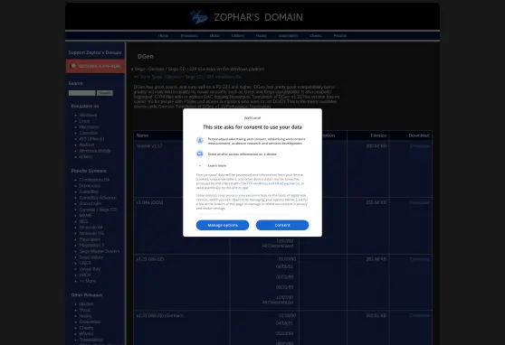
Task: Select Windows under Emulators sidebar list
Action: tap(88, 115)
